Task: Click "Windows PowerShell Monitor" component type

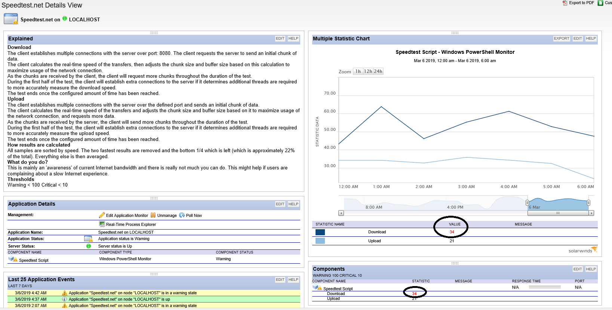Action: tap(125, 259)
